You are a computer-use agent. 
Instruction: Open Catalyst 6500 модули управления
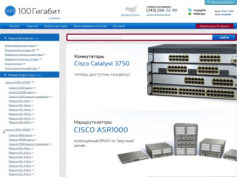pyautogui.click(x=28, y=97)
